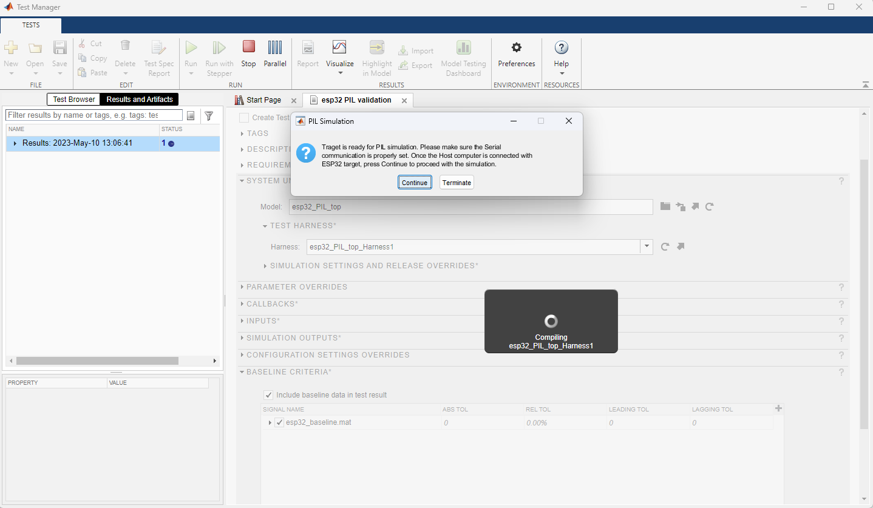The height and width of the screenshot is (508, 873).
Task: Open the dropdown arrow under Help
Action: pyautogui.click(x=562, y=73)
